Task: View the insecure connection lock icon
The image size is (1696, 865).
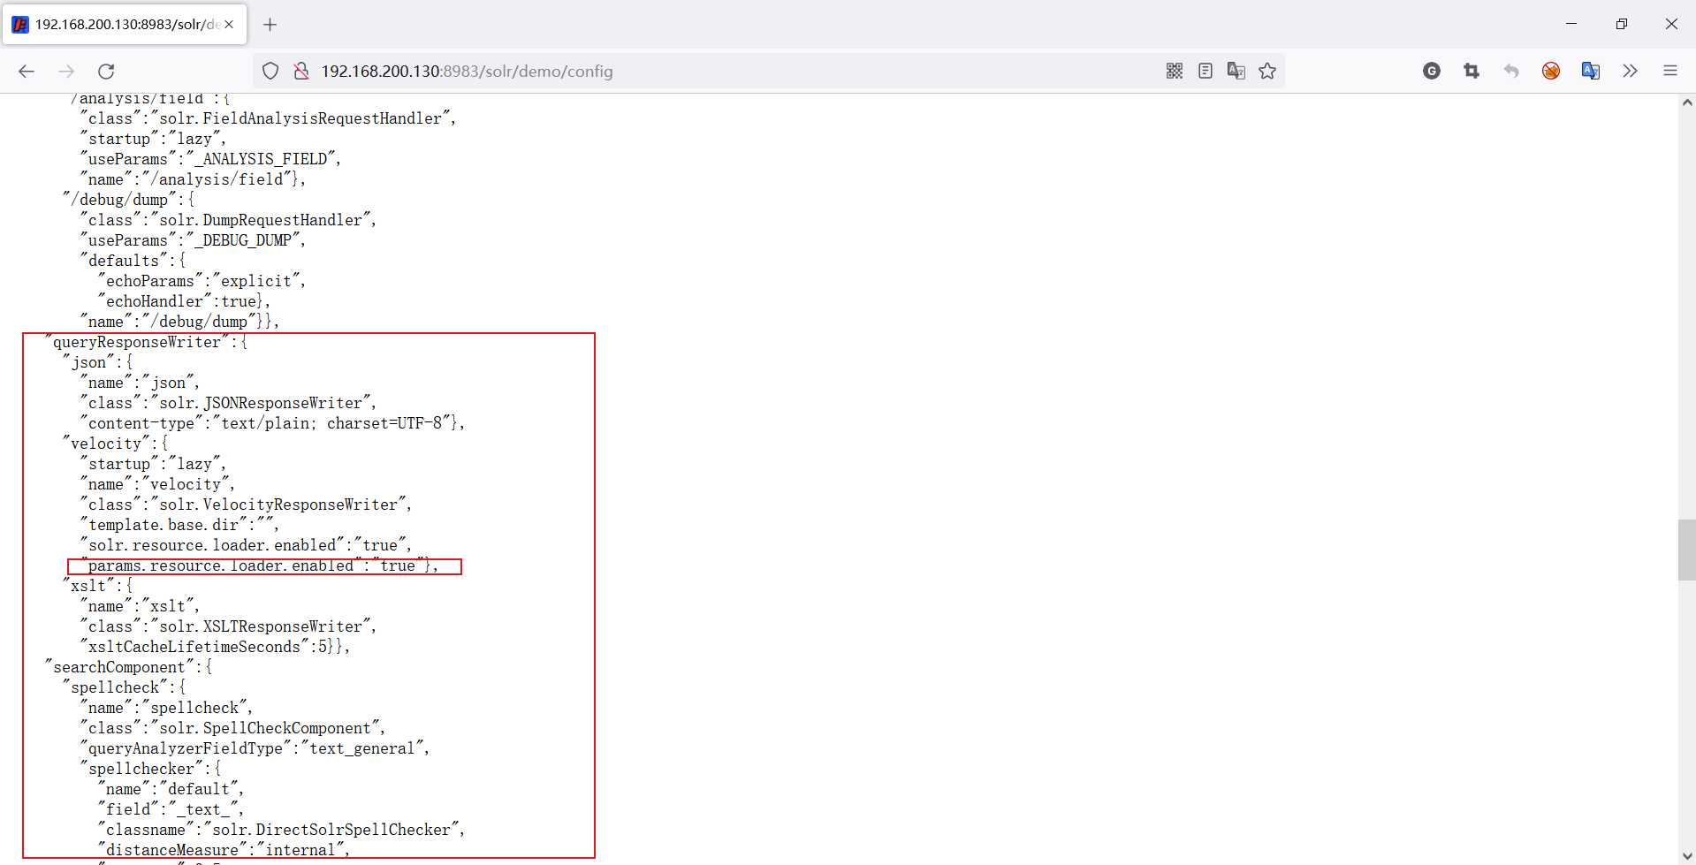Action: click(x=301, y=72)
